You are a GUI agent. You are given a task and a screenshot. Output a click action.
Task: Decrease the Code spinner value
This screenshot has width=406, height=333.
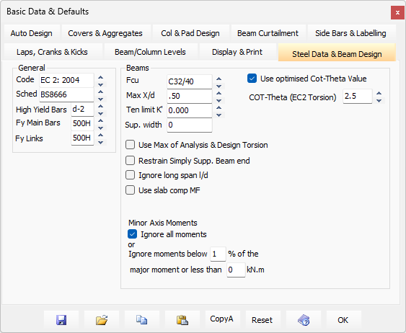101,84
